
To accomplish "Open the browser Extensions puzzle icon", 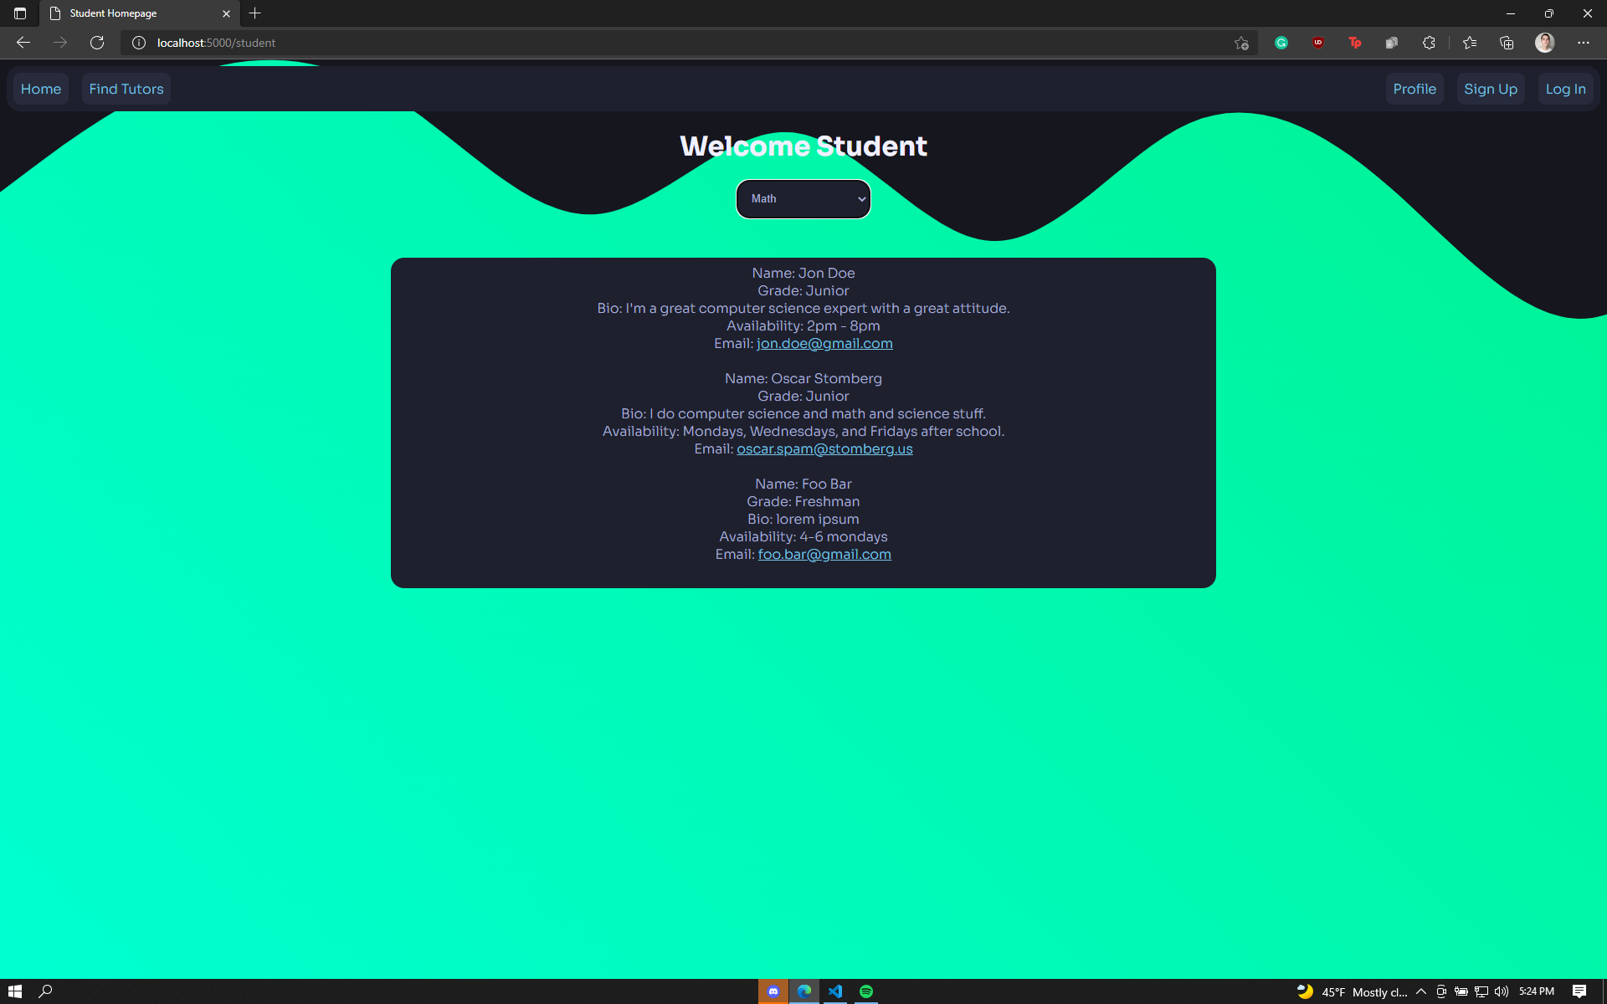I will click(1429, 43).
